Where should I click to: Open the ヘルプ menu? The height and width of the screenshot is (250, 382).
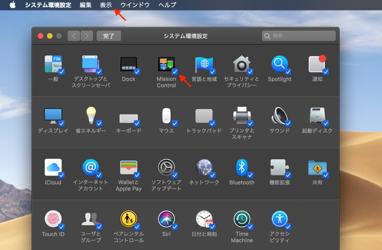coord(167,5)
